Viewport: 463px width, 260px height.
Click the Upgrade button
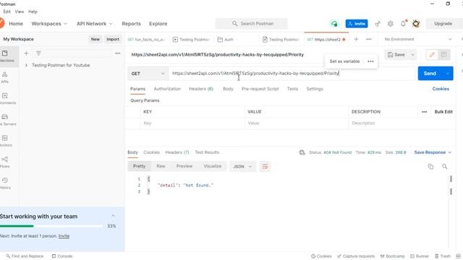pos(443,24)
